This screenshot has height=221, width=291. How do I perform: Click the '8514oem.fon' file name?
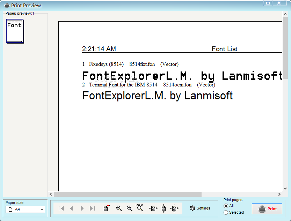point(177,85)
